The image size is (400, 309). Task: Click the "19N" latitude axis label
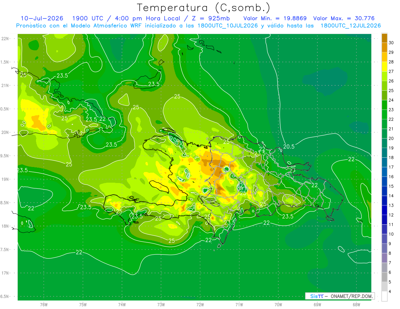pos(5,179)
